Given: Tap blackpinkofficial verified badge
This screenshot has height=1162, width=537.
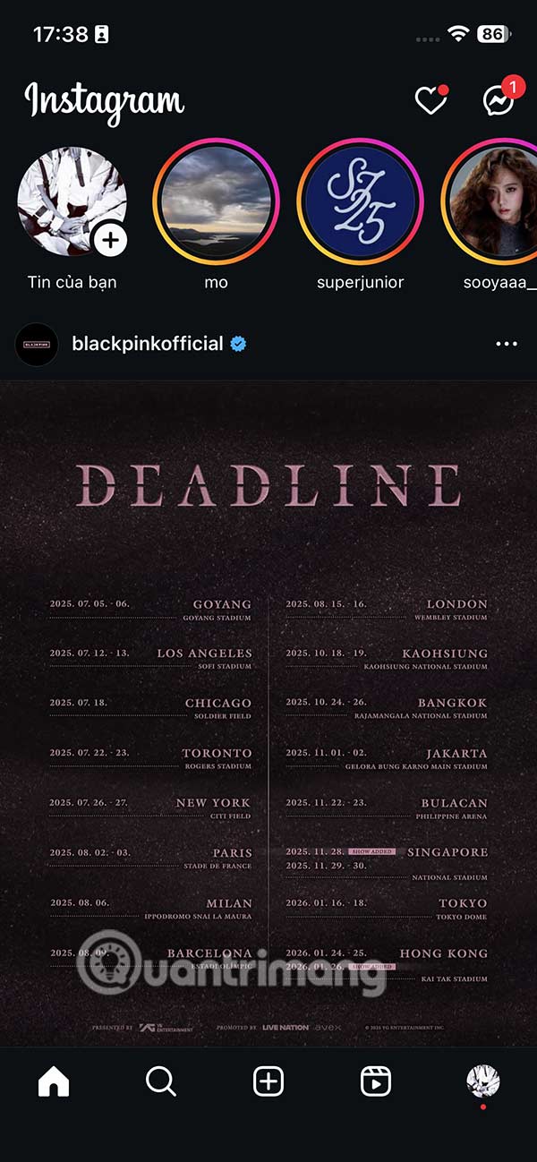Looking at the screenshot, I should [x=239, y=344].
